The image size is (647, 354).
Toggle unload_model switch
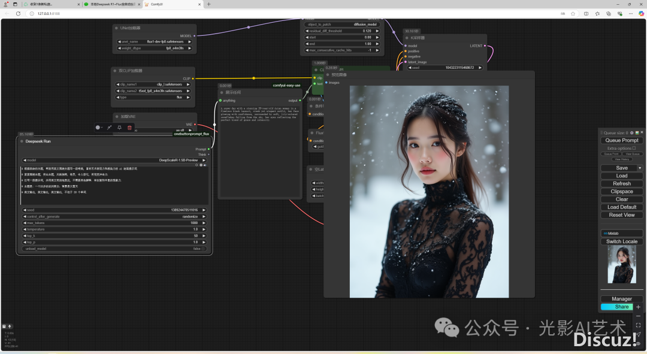tap(114, 249)
